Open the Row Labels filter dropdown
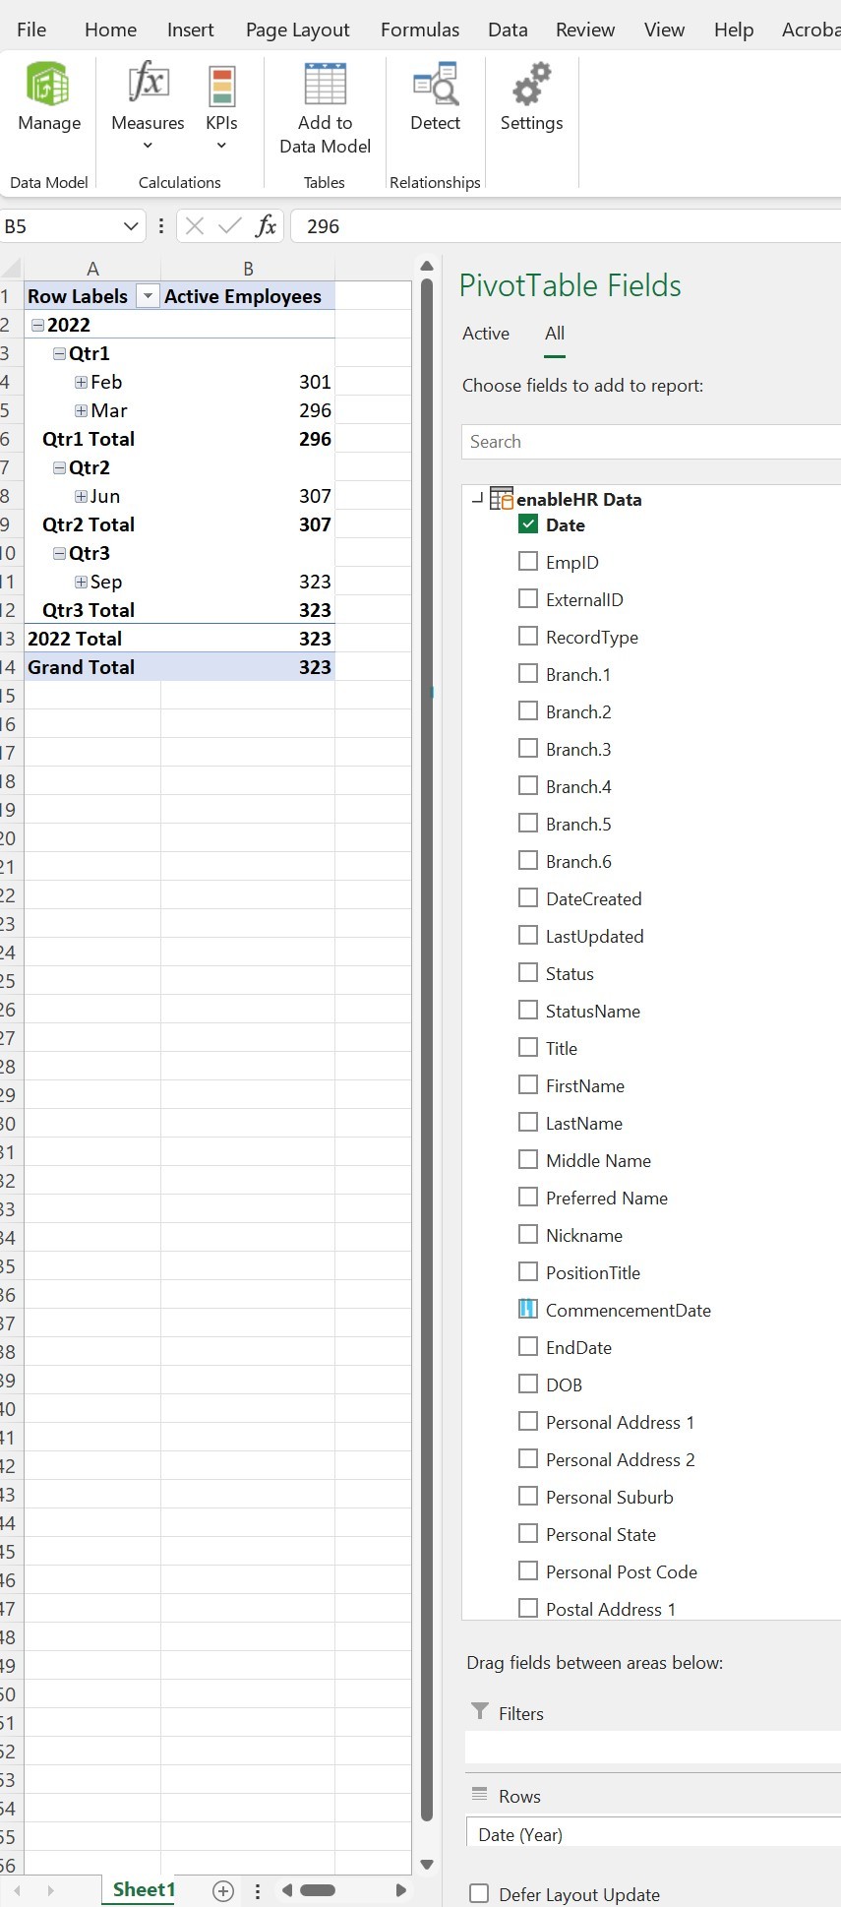This screenshot has height=1907, width=841. (x=148, y=296)
